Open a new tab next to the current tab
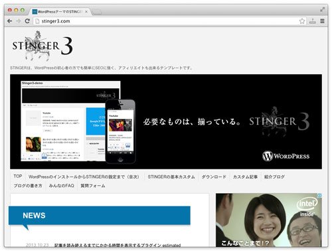The width and height of the screenshot is (332, 251). tap(96, 12)
